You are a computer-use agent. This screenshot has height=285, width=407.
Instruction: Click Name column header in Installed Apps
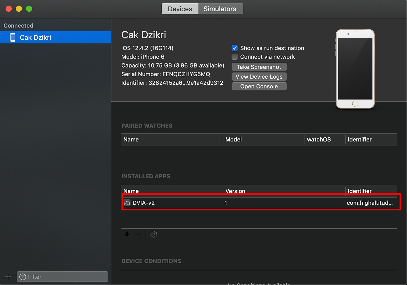[x=131, y=191]
